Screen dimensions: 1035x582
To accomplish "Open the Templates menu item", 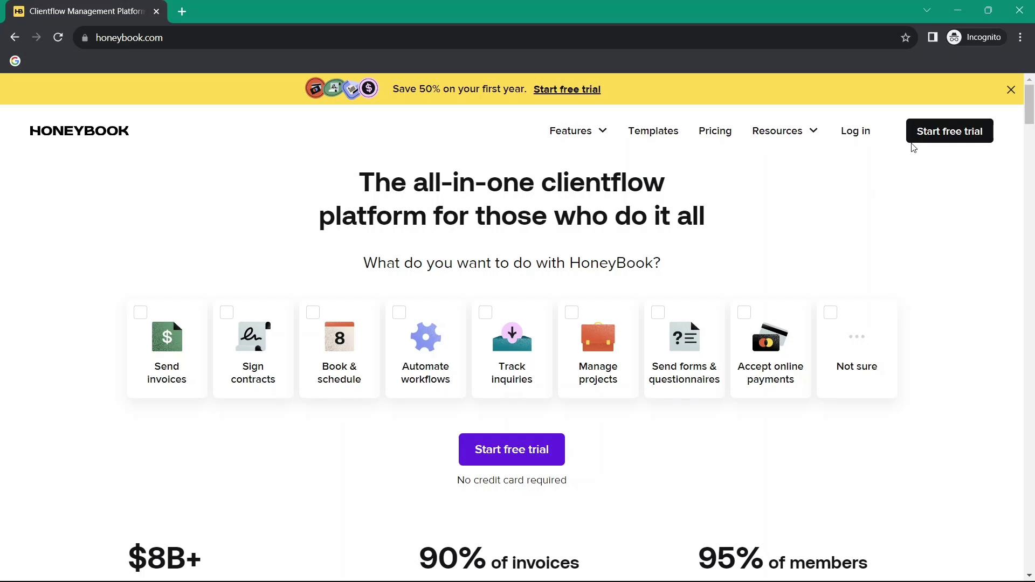I will [653, 131].
